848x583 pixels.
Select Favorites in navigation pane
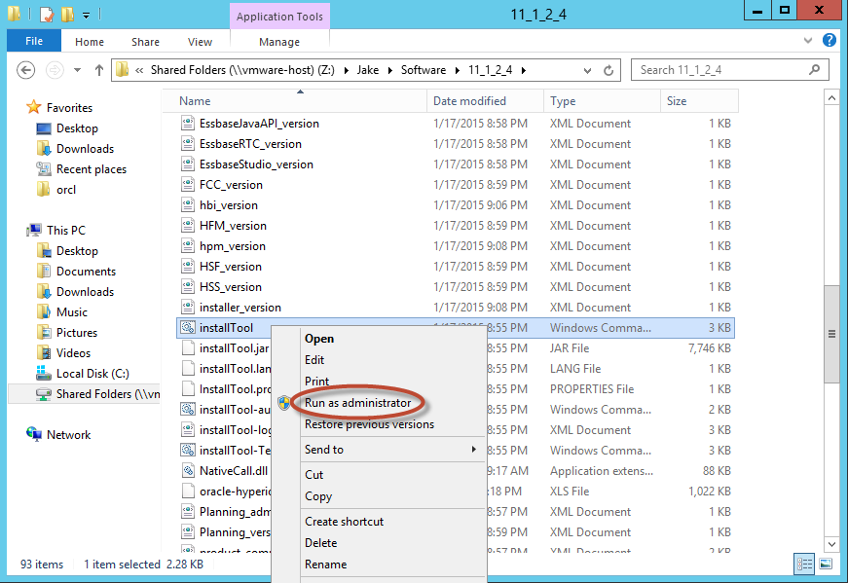[x=69, y=108]
